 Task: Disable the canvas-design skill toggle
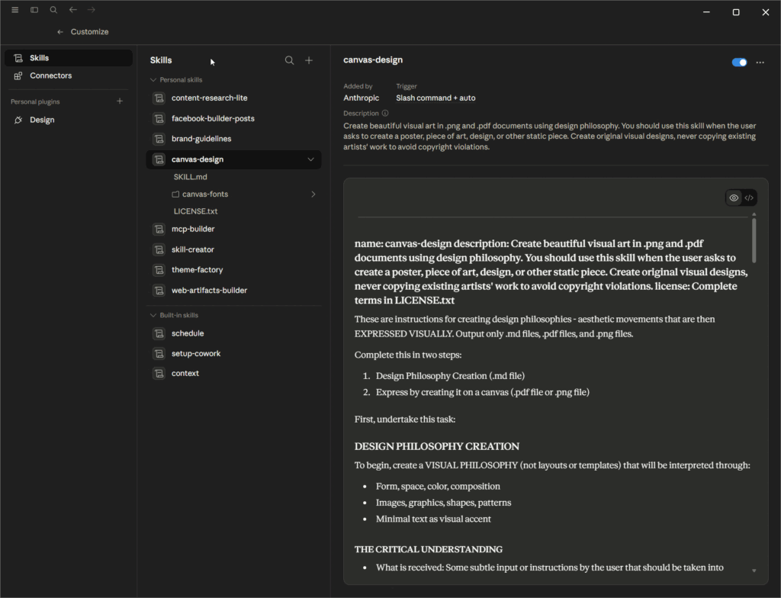point(739,63)
